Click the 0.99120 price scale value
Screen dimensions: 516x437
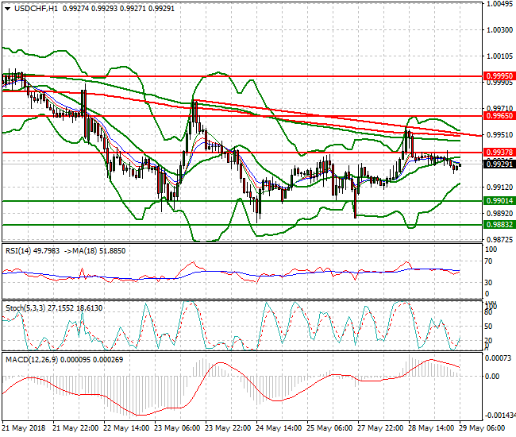499,188
